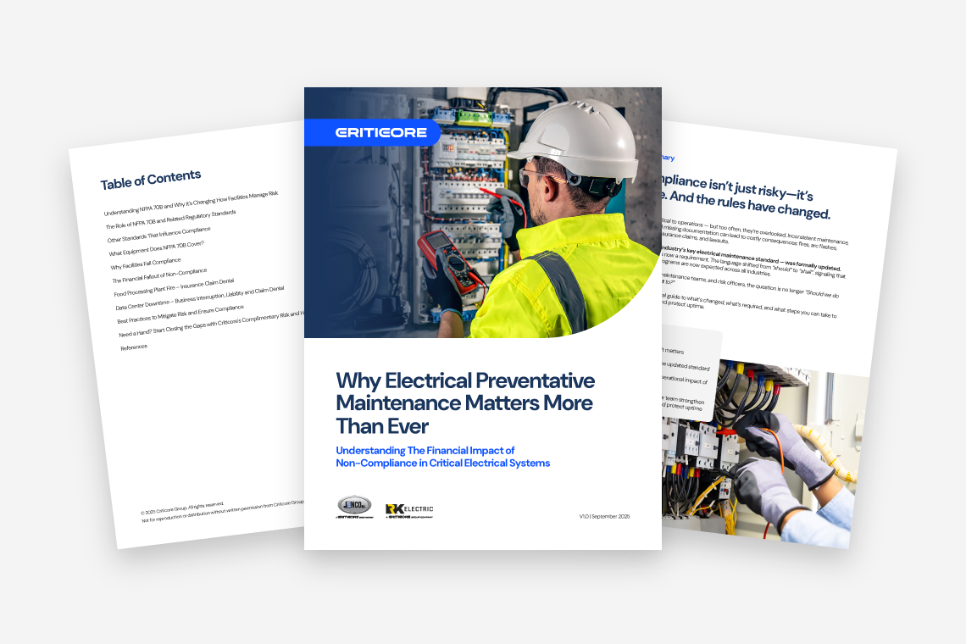Click the Jenco logo at cover bottom
966x644 pixels.
coord(354,508)
